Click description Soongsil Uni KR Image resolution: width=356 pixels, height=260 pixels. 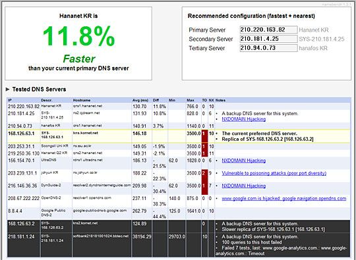(55, 145)
